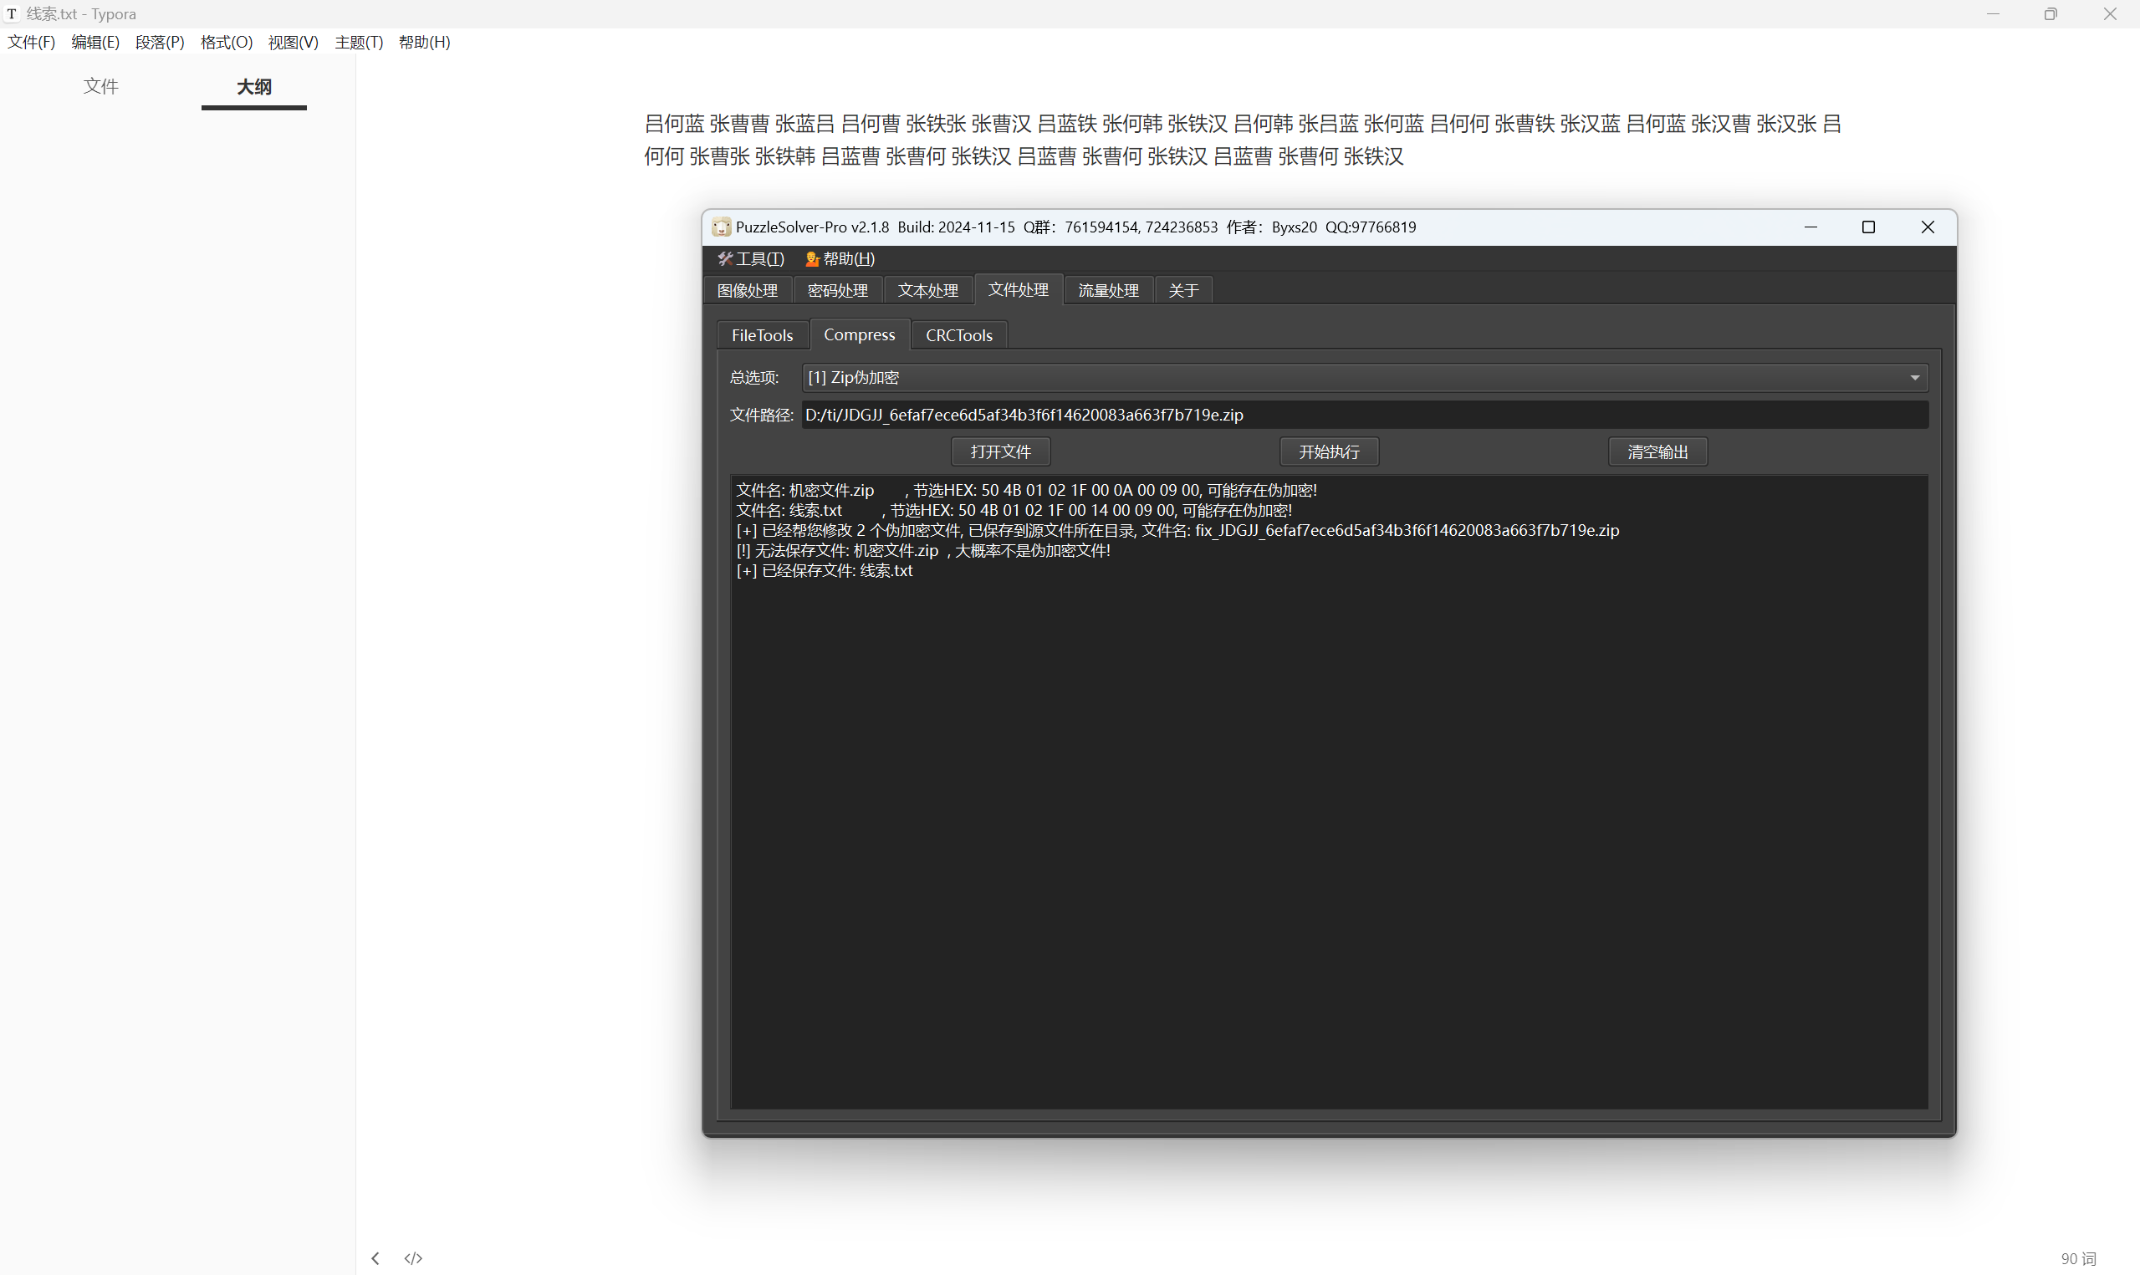Minimize the PuzzleSolver-Pro window
The image size is (2140, 1275).
point(1811,227)
